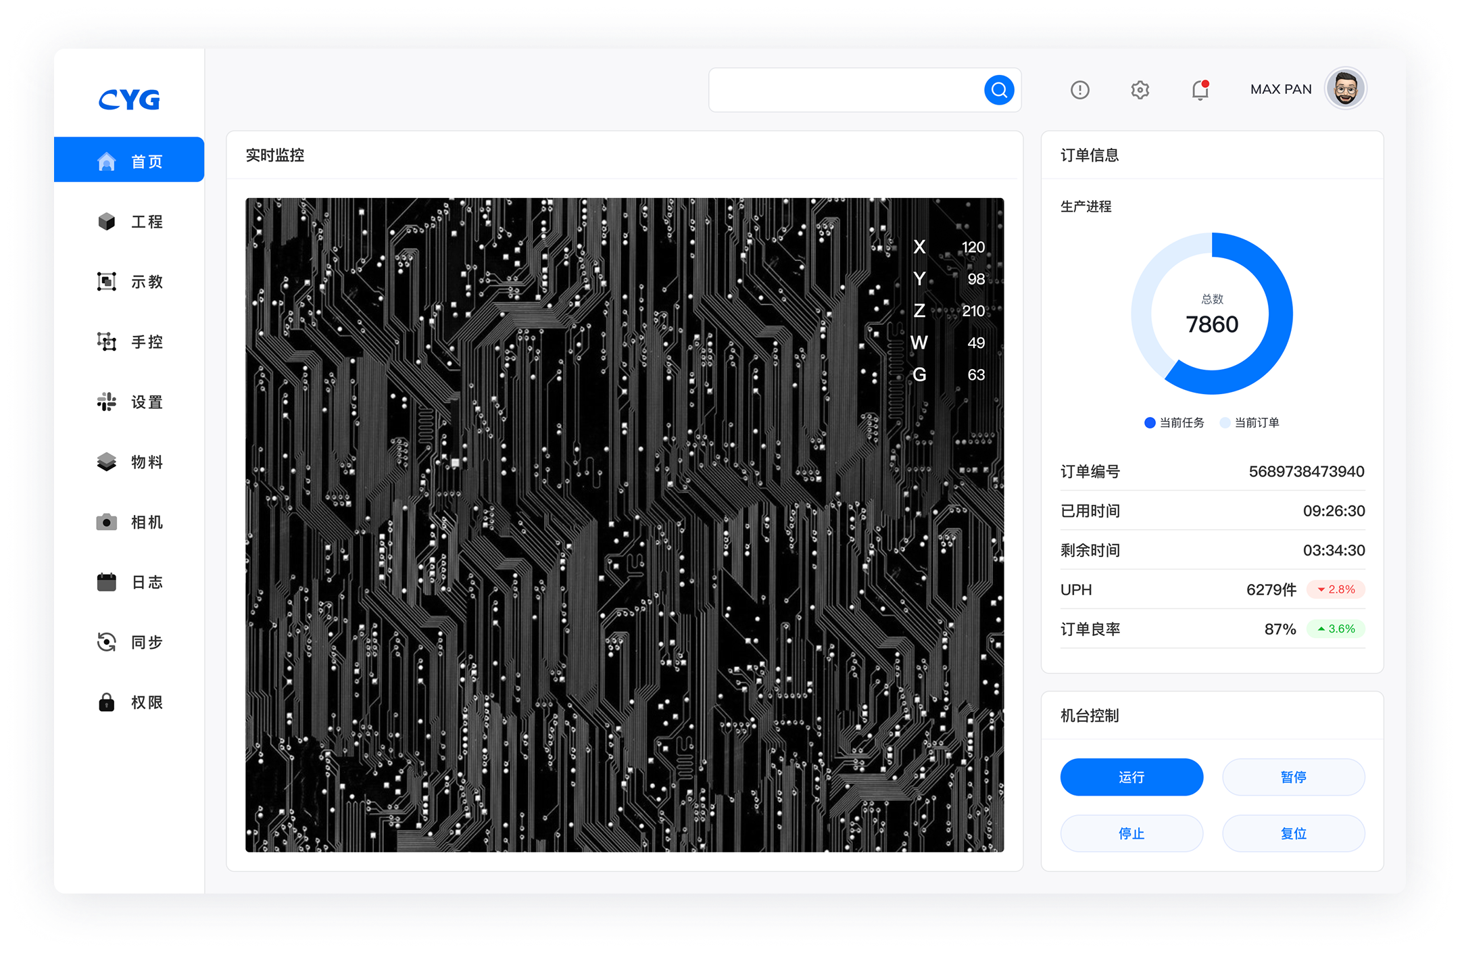Viewport: 1460px width, 953px height.
Task: Open the 设置 menu item
Action: point(129,401)
